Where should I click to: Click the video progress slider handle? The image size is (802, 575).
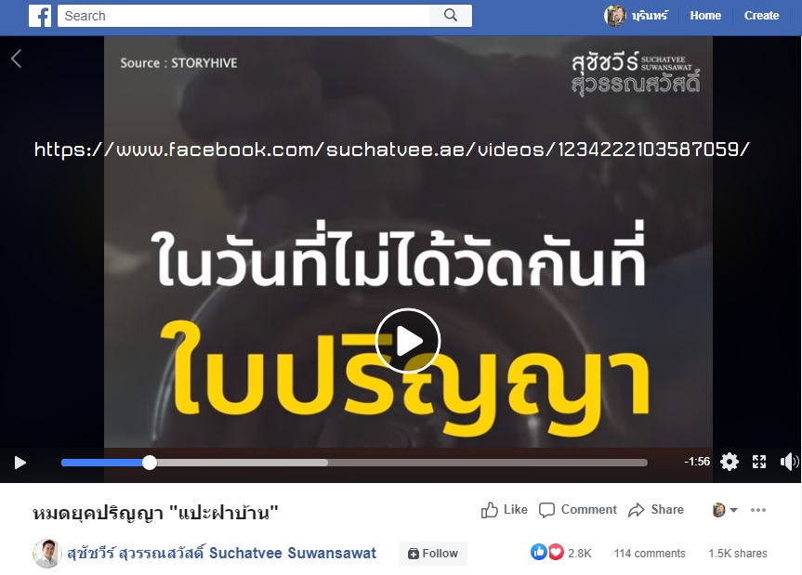[150, 463]
